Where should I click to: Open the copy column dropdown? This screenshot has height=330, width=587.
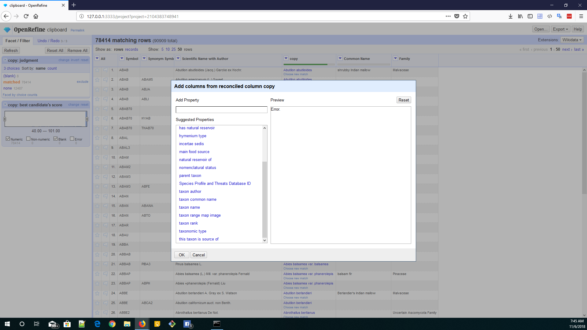pyautogui.click(x=286, y=58)
